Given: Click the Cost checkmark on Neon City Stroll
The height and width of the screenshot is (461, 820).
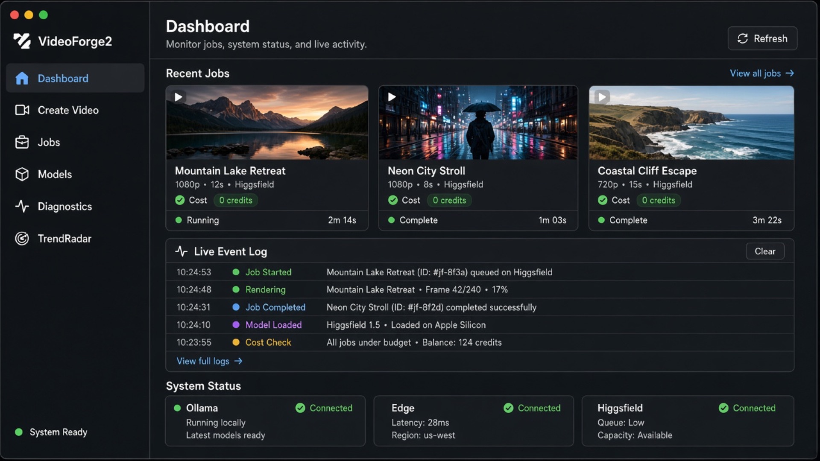Looking at the screenshot, I should tap(393, 200).
